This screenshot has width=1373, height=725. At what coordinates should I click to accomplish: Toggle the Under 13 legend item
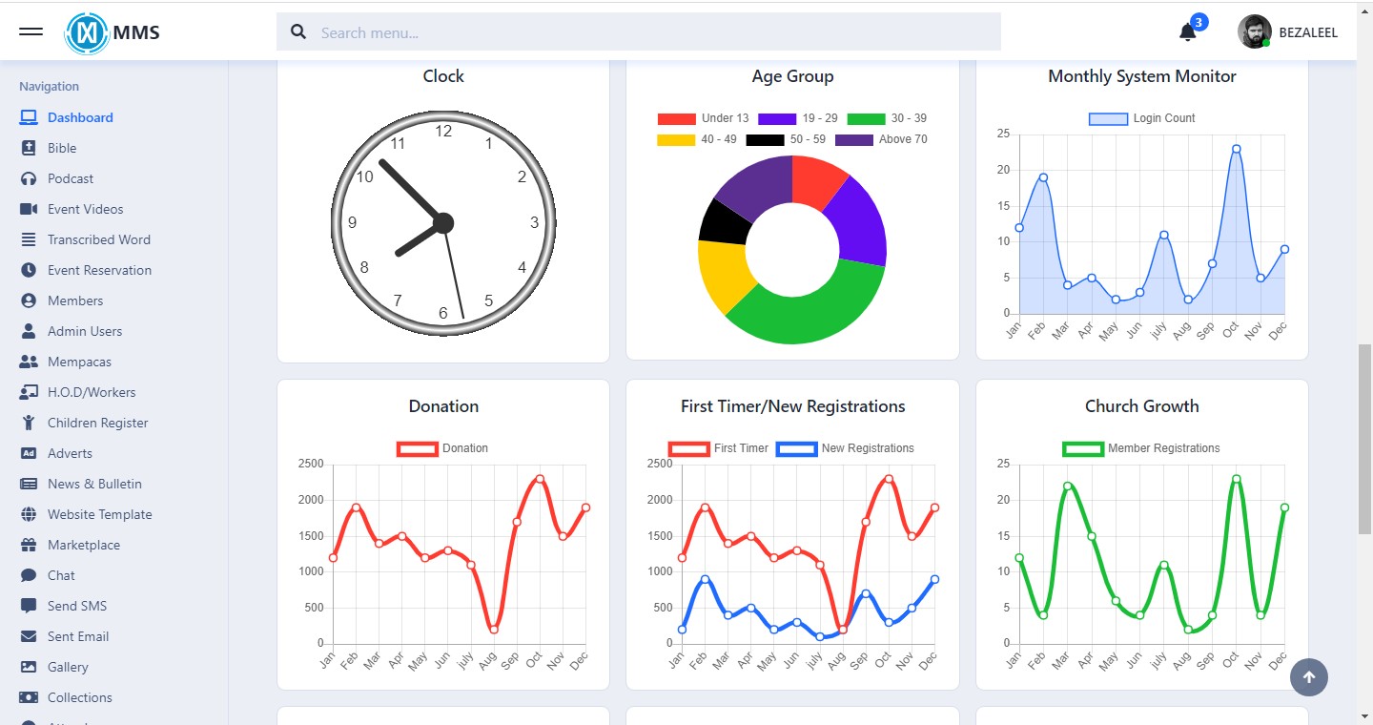coord(703,118)
